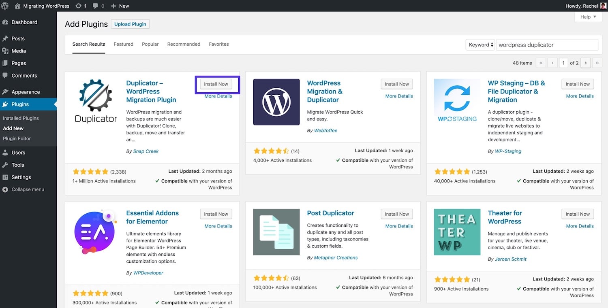Click the plugin search input field
The width and height of the screenshot is (608, 308).
(547, 45)
